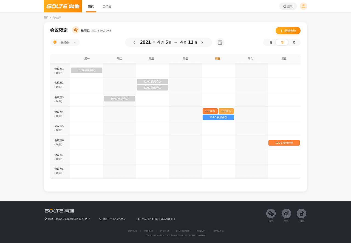Open the 首页 navigation tab
The image size is (351, 243).
(x=91, y=6)
